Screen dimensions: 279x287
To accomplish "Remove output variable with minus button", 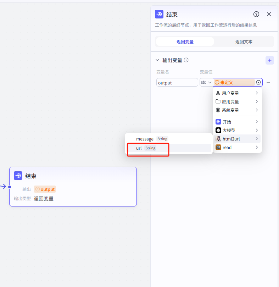I will point(268,83).
